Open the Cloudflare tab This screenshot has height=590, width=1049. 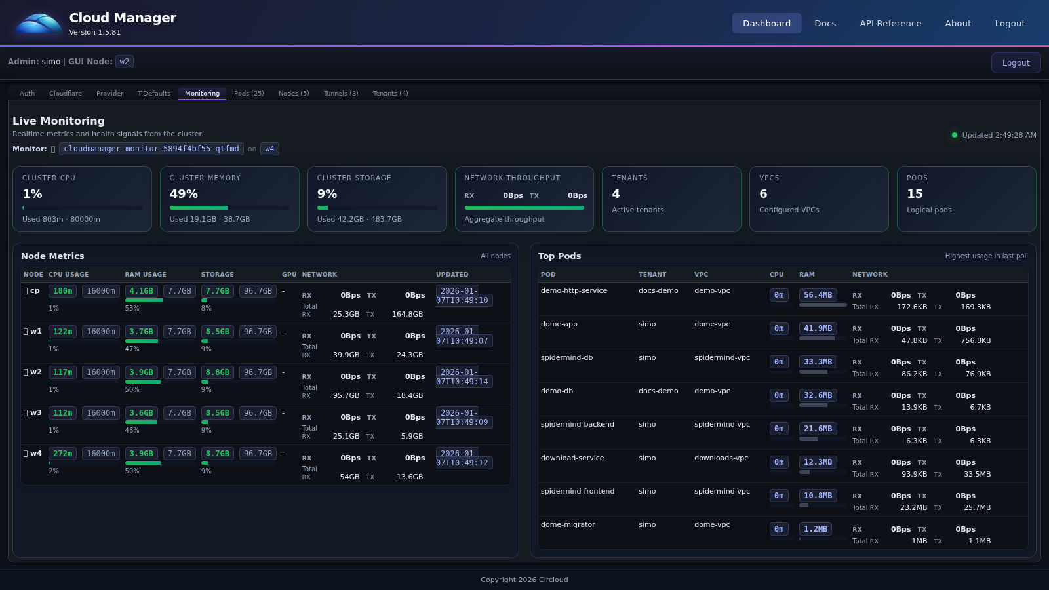click(65, 93)
